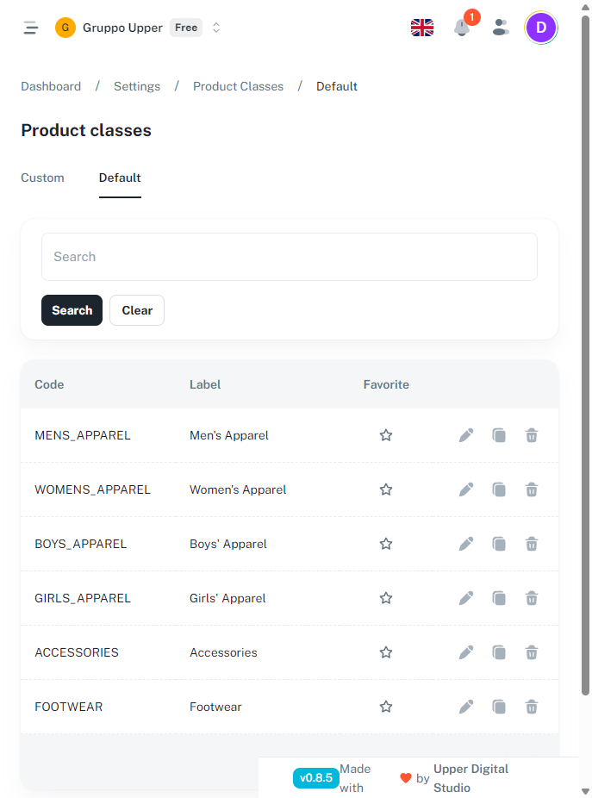Toggle favorite star for Girls' Apparel
The width and height of the screenshot is (592, 798).
click(x=386, y=598)
